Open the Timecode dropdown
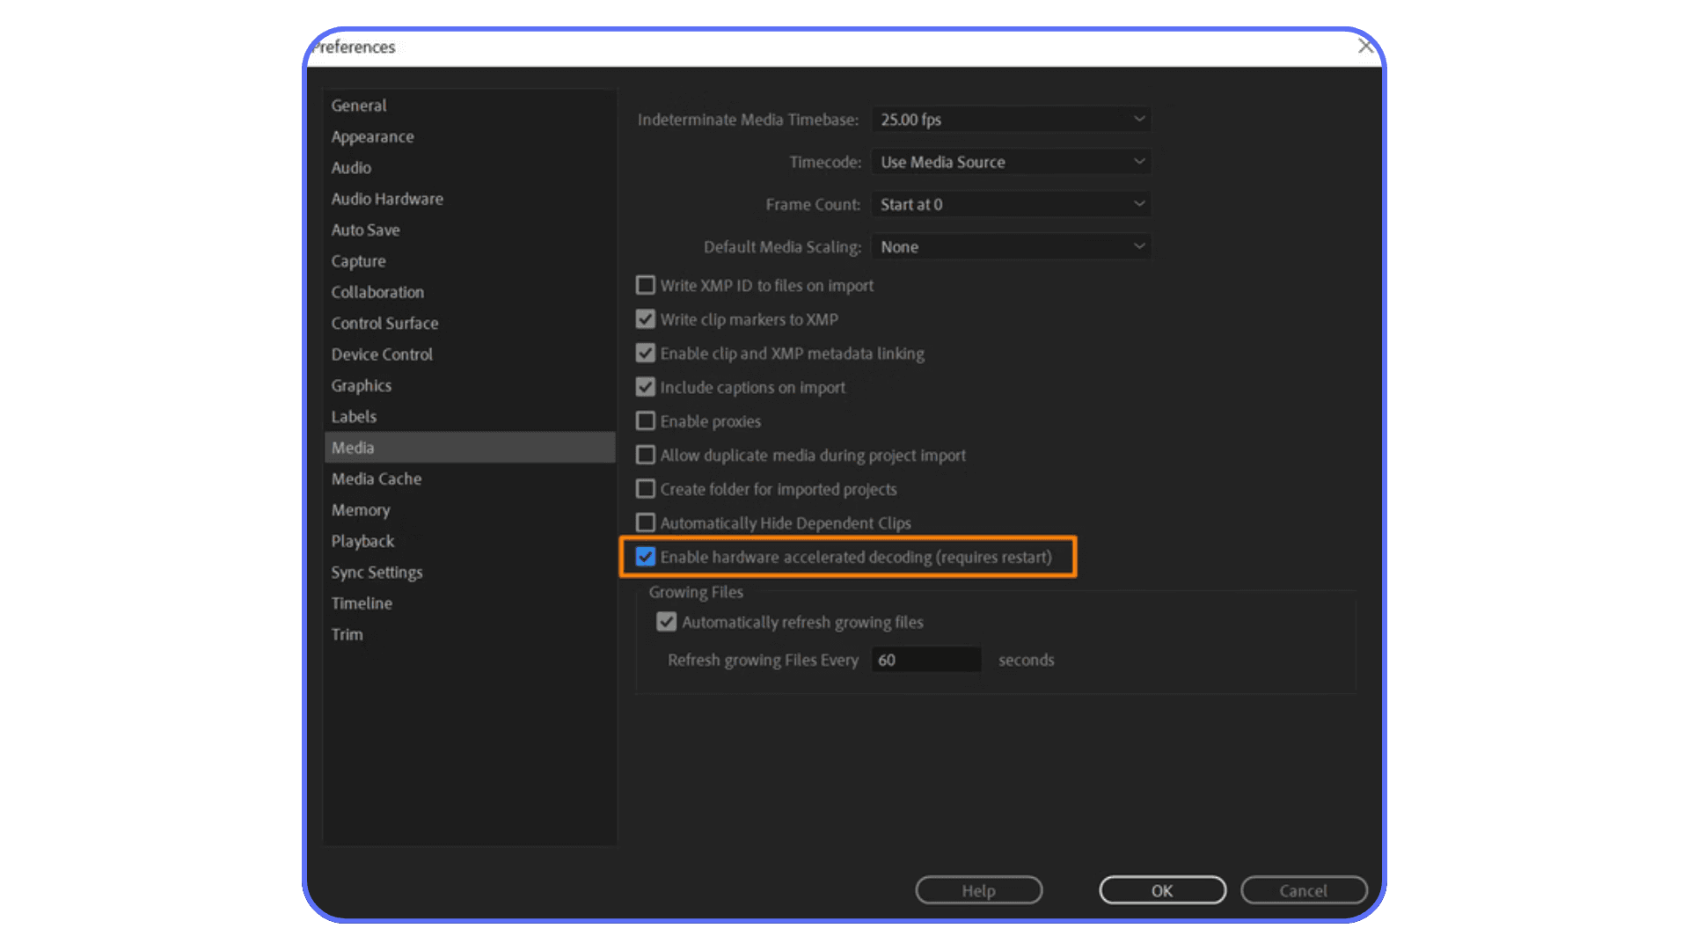Viewport: 1689px width, 950px height. 1010,162
